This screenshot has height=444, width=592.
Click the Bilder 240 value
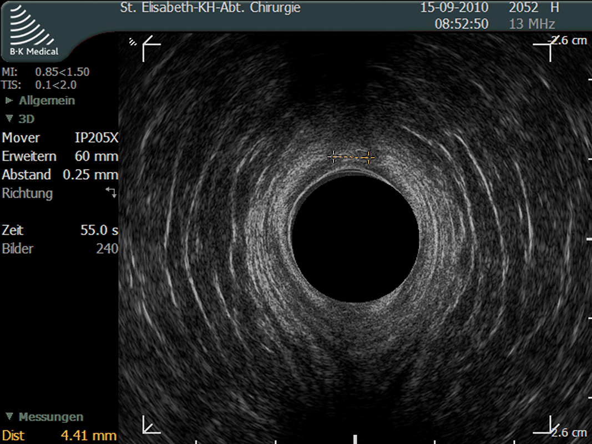pos(107,249)
